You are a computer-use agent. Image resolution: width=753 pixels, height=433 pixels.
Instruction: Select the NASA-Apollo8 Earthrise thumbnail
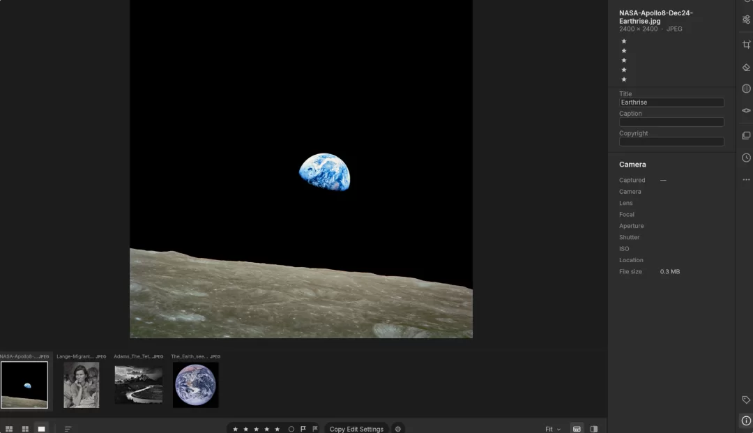(24, 385)
